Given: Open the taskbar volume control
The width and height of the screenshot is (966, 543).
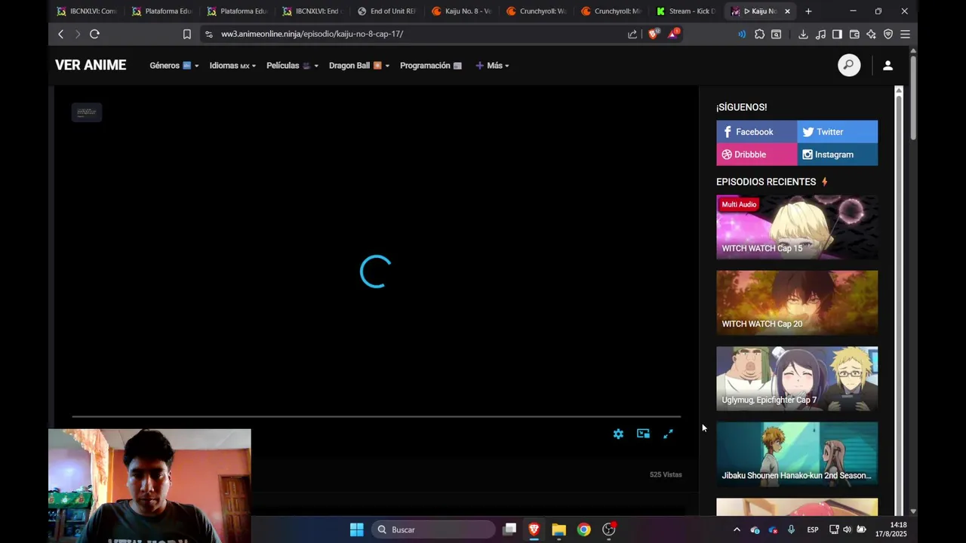Looking at the screenshot, I should (847, 529).
